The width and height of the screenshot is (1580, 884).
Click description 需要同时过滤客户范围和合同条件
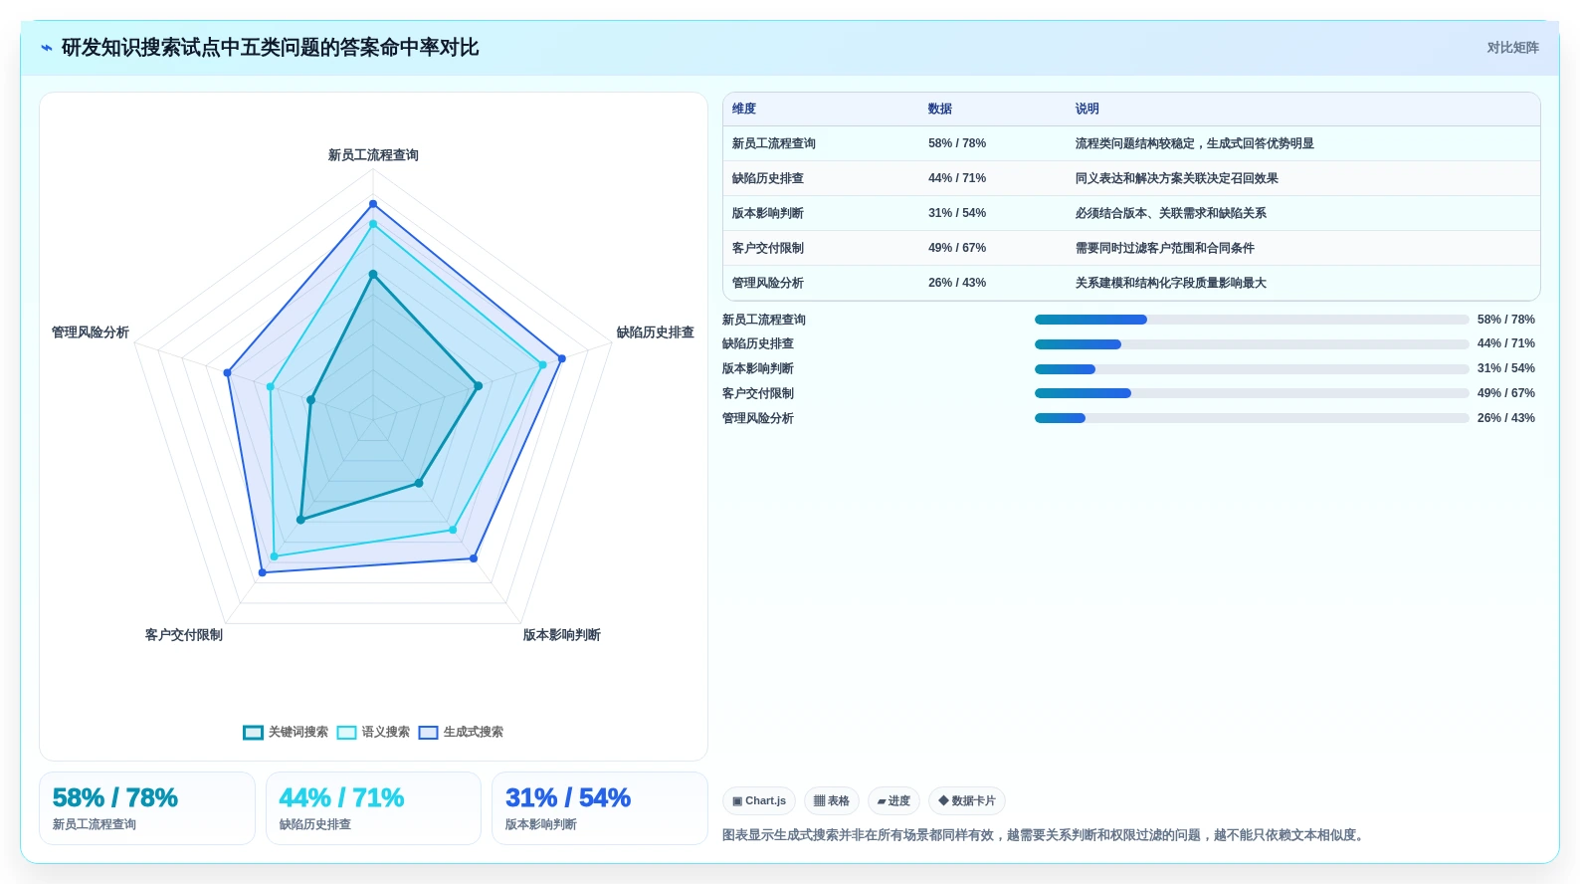[x=1165, y=248]
